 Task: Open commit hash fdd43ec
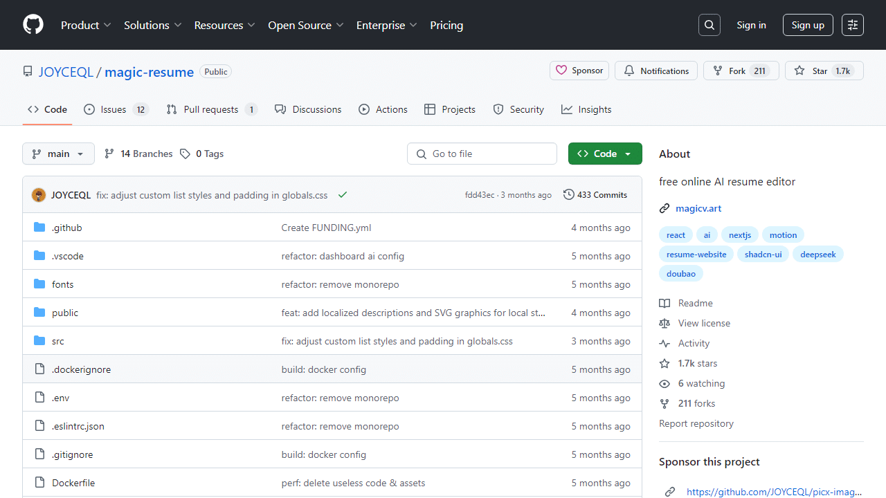(480, 195)
